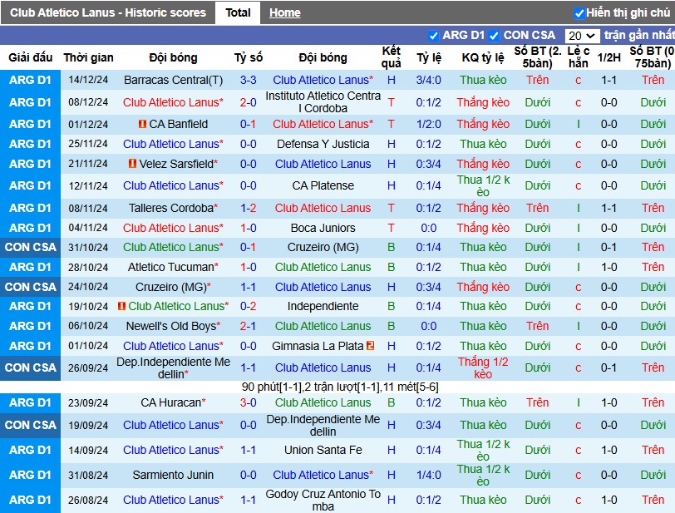Open Union Santa Fe team page
This screenshot has height=513, width=675.
[x=323, y=450]
